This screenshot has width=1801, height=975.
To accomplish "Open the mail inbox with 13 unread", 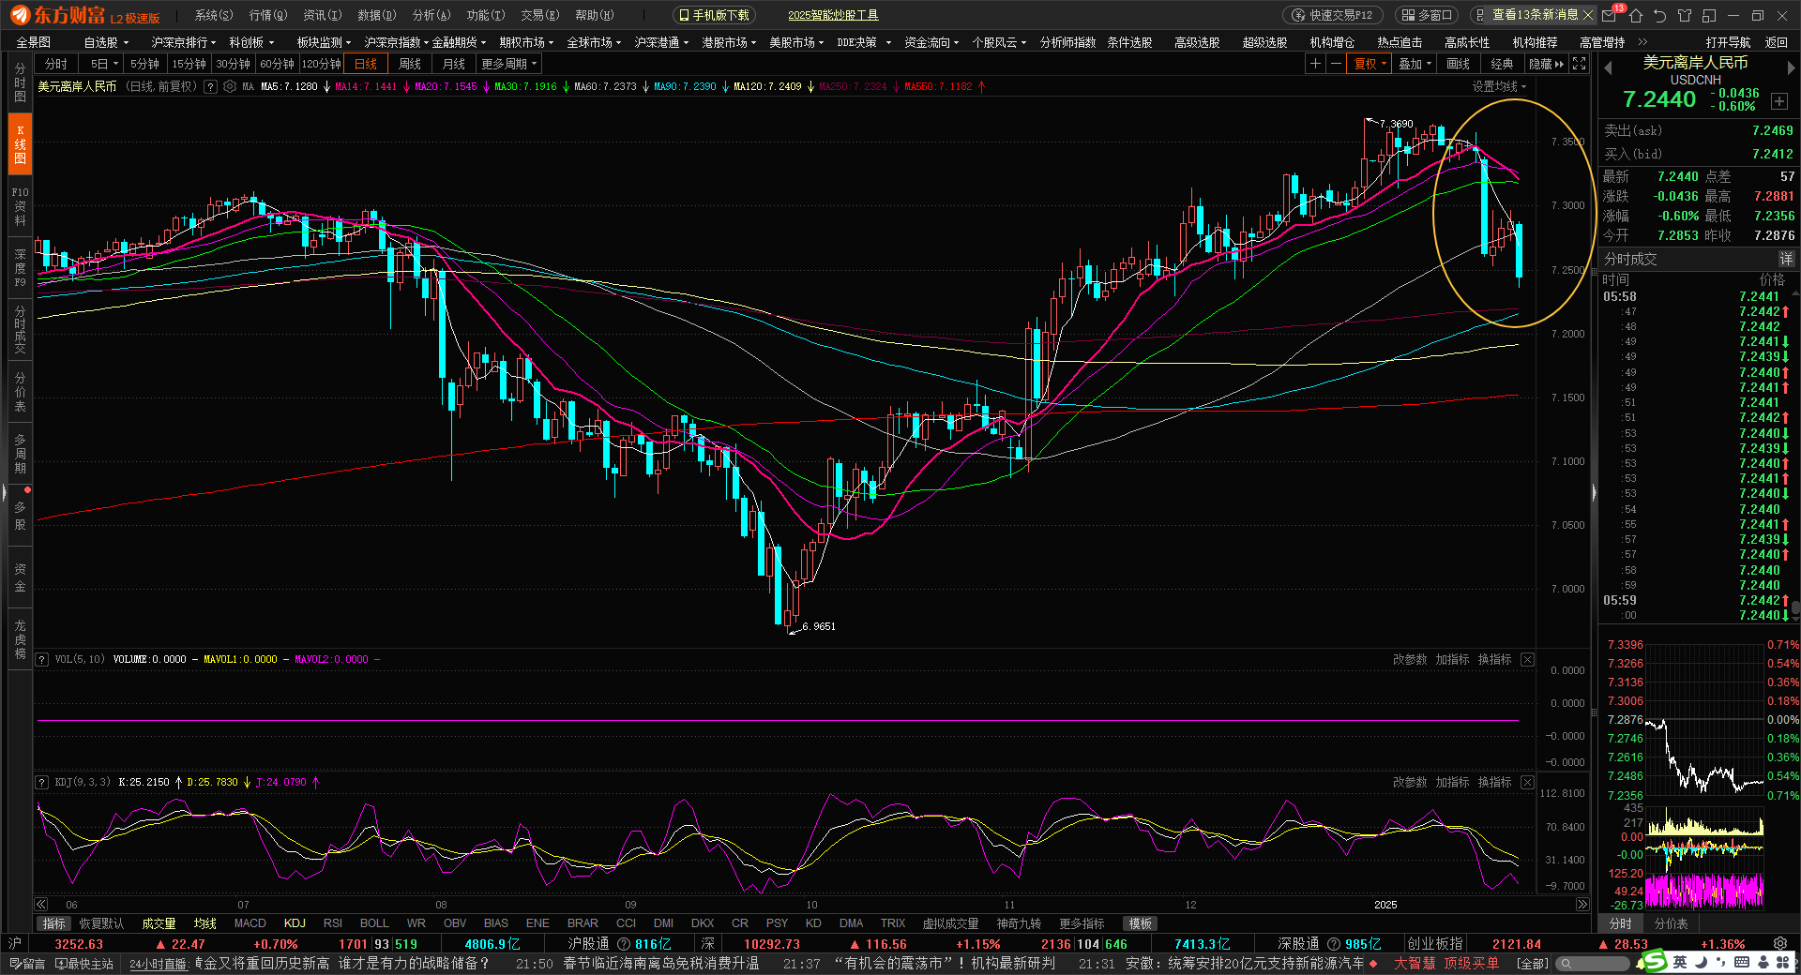I will click(1610, 15).
